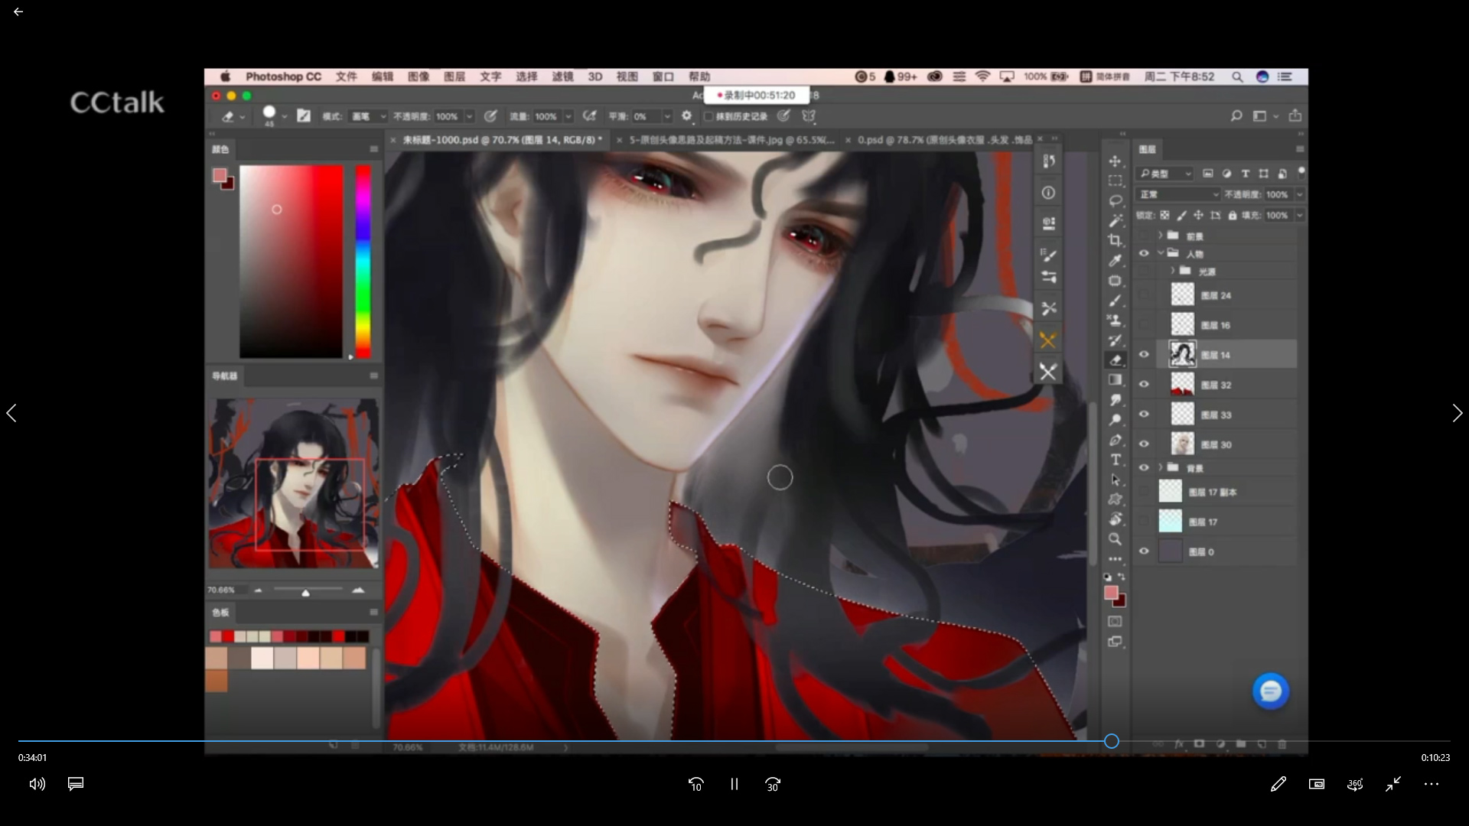Viewport: 1469px width, 826px height.
Task: Click the hue spectrum slider
Action: click(363, 262)
